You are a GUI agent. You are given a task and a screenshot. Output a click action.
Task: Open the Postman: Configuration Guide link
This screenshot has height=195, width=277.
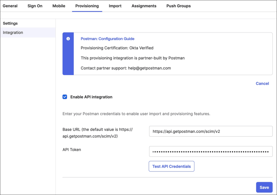point(107,39)
